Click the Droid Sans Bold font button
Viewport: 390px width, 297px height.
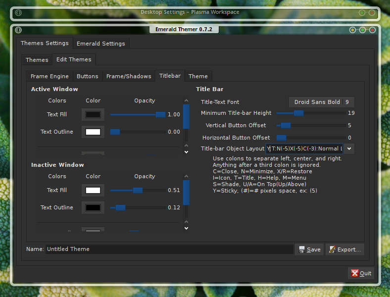[x=322, y=102]
